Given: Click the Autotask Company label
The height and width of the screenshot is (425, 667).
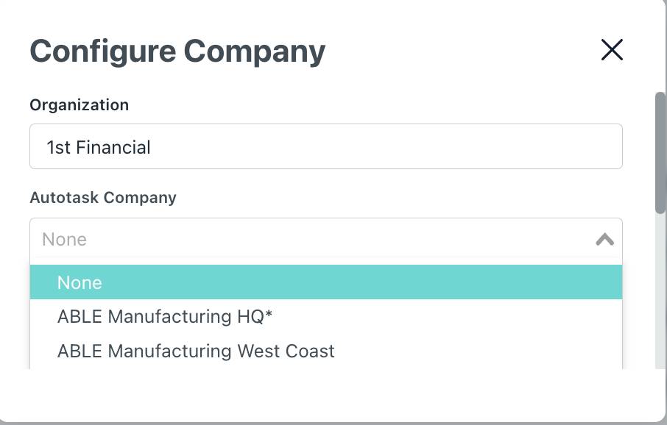Looking at the screenshot, I should tap(103, 198).
